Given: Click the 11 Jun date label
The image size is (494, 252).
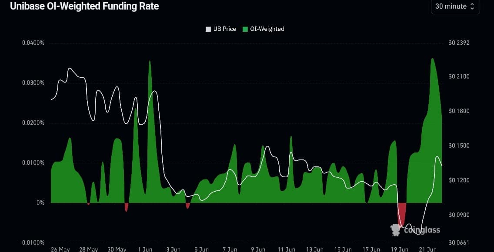Looking at the screenshot, I should coord(286,249).
